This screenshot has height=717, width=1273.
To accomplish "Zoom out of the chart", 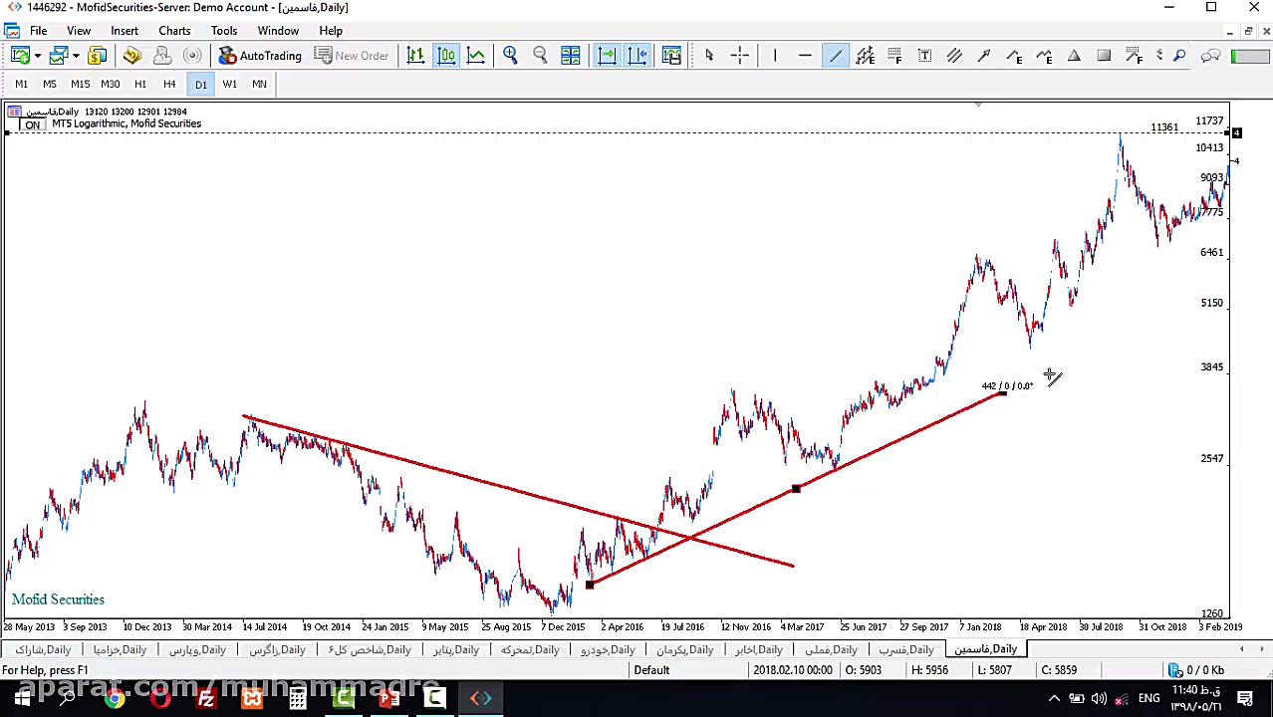I will (x=540, y=56).
